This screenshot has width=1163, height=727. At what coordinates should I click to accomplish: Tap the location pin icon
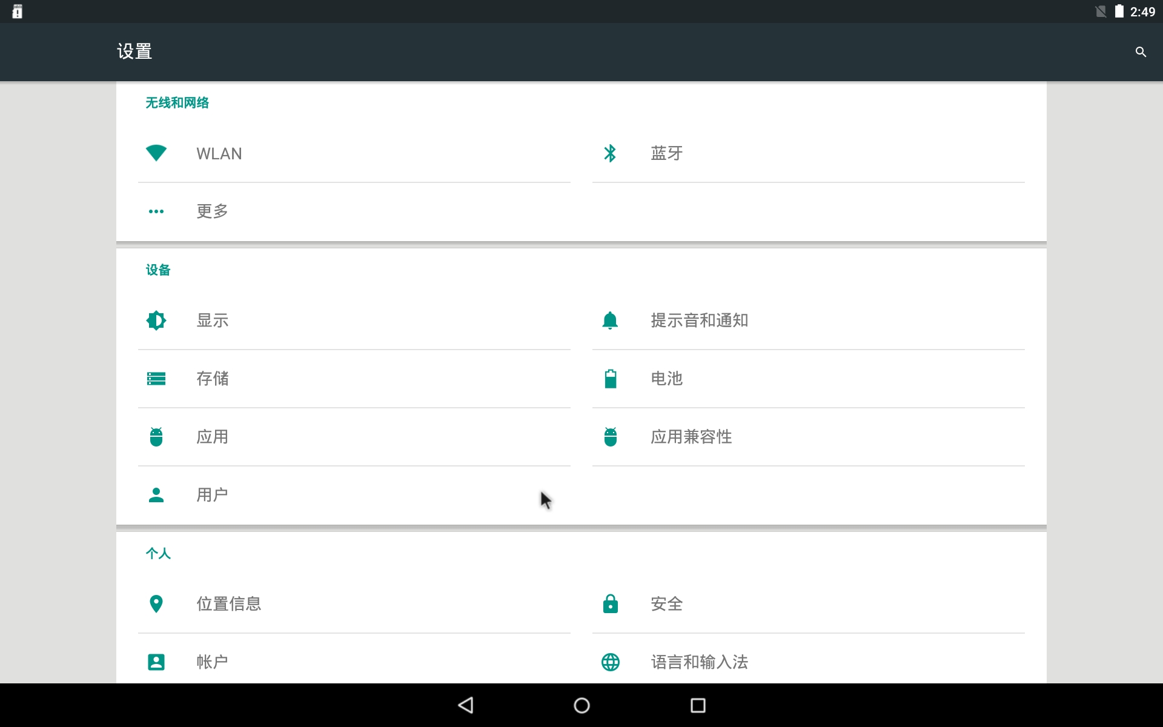pos(156,604)
